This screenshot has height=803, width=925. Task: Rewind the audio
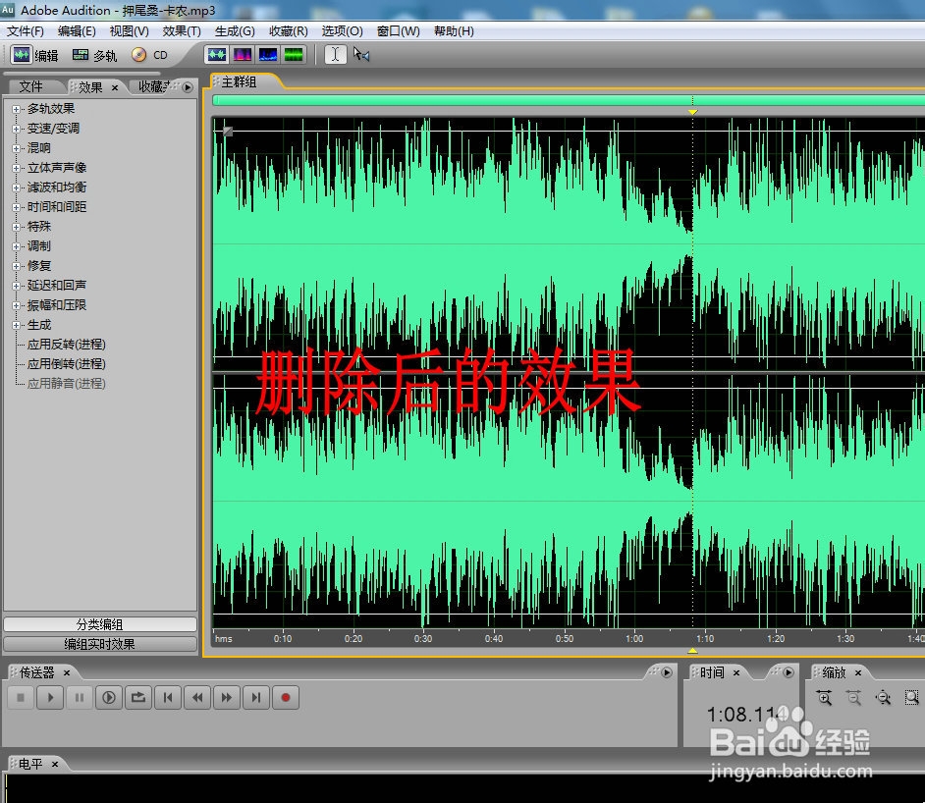(197, 697)
